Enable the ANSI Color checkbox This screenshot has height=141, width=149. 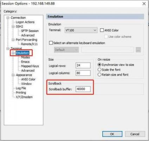coord(102,30)
